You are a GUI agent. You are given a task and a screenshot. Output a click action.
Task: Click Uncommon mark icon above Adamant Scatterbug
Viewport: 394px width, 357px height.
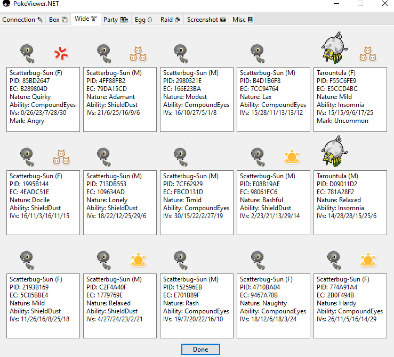[x=138, y=54]
